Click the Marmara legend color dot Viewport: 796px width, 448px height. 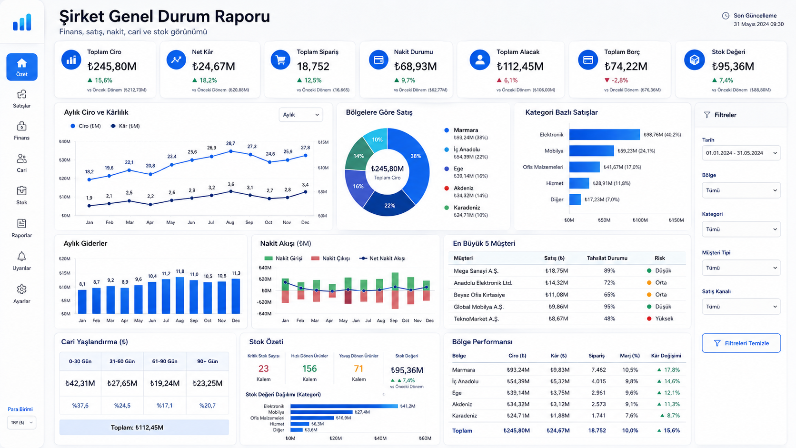(x=447, y=130)
